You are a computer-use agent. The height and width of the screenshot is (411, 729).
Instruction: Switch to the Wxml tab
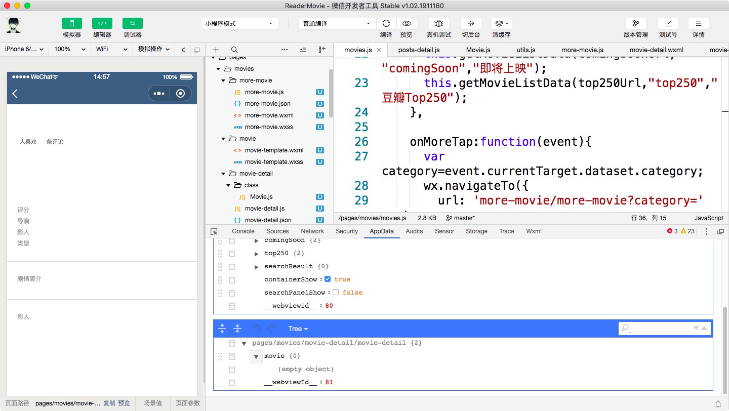click(x=534, y=231)
